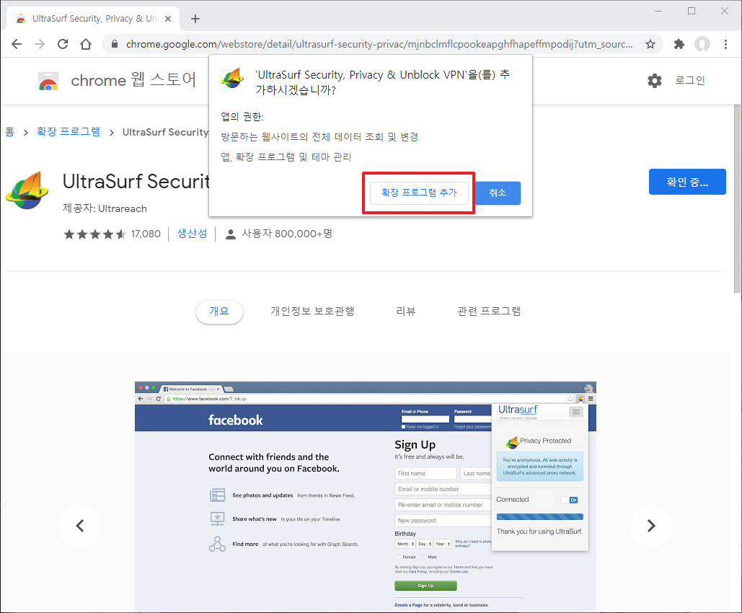Click 제공자: Ultrareach text

tap(105, 208)
